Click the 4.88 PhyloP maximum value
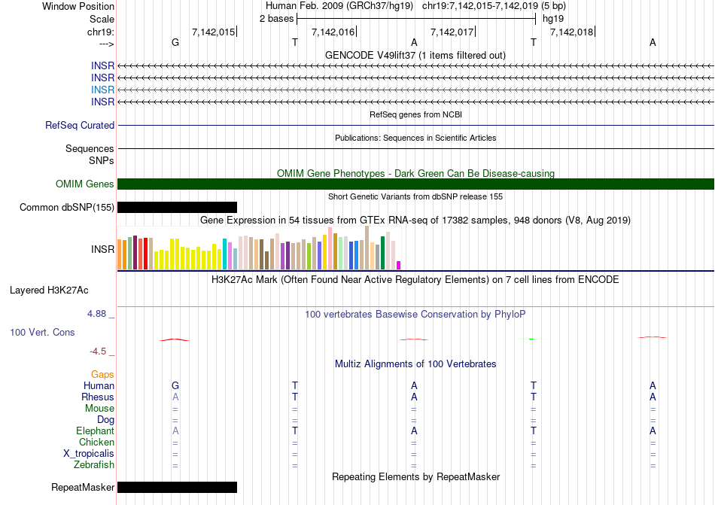The height and width of the screenshot is (505, 715). click(x=96, y=314)
